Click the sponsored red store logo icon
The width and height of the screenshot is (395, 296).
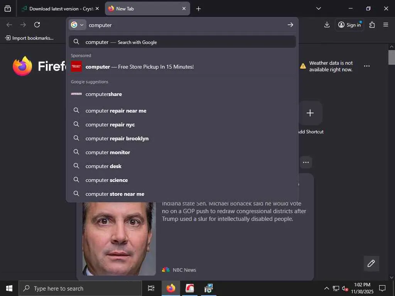point(76,66)
